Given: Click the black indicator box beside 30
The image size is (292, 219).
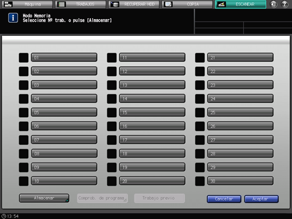Looking at the screenshot, I should pyautogui.click(x=200, y=181).
